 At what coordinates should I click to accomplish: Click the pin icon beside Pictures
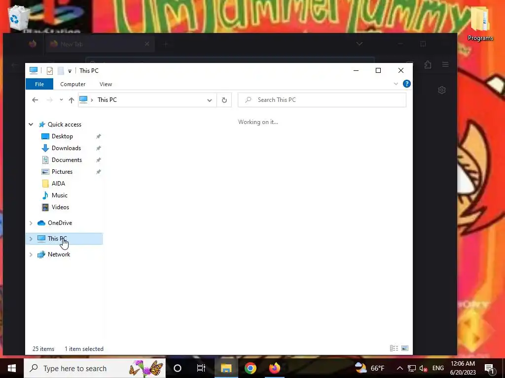point(99,172)
